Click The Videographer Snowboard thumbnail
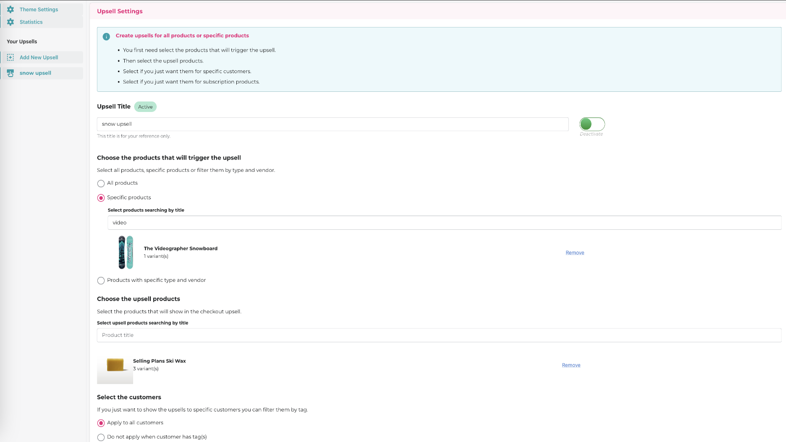Viewport: 786px width, 442px height. [126, 252]
